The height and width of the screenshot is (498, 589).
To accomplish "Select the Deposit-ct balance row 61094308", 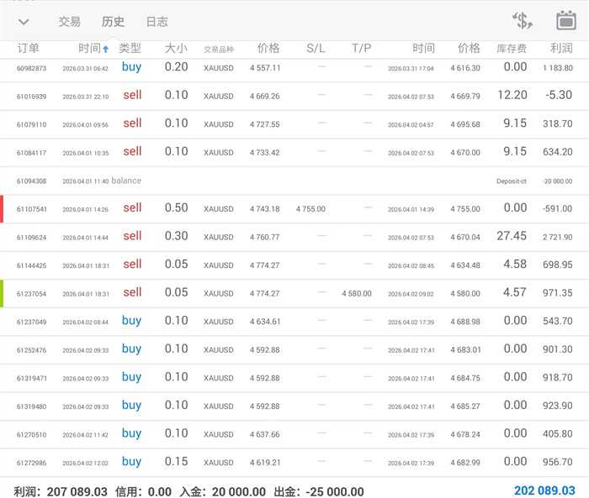I will click(294, 181).
